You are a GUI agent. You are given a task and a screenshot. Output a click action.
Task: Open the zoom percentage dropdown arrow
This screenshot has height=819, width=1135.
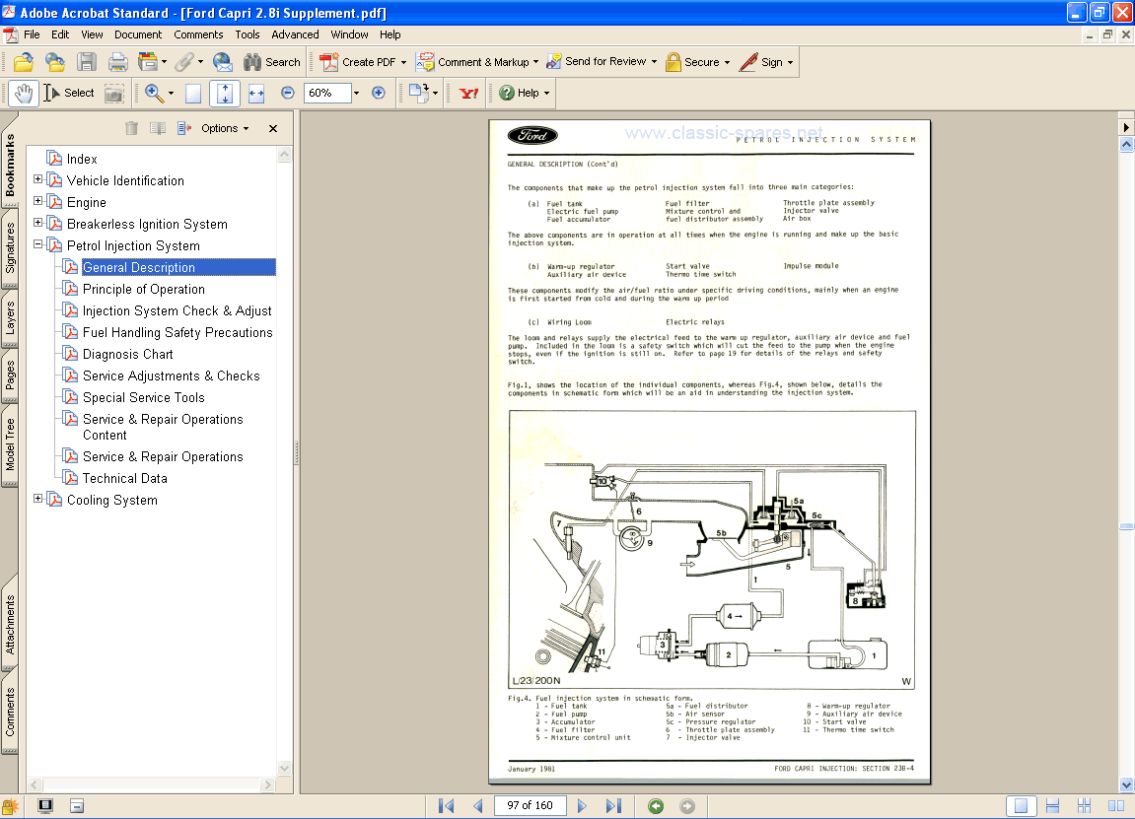(356, 94)
